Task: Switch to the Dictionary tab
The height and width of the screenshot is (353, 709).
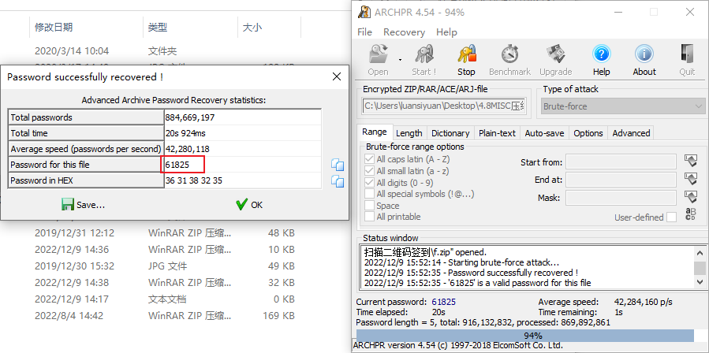Action: click(x=450, y=133)
